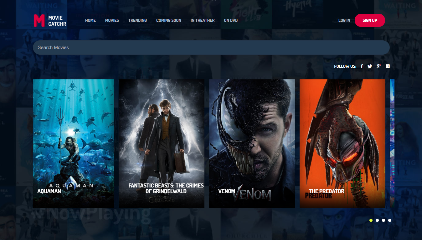Open the Google Plus follow icon

point(379,66)
